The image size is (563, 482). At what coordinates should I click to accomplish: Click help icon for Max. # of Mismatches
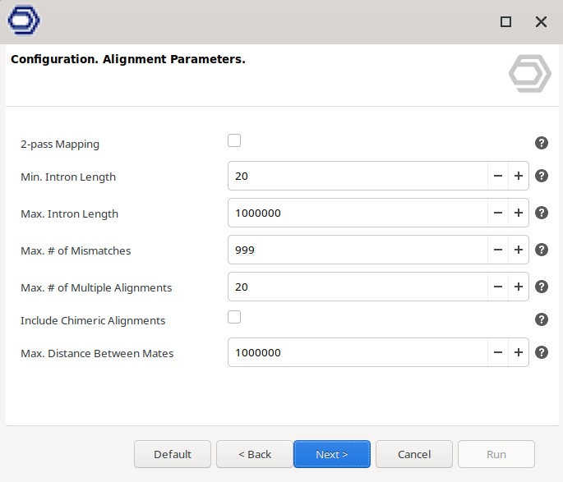[542, 250]
